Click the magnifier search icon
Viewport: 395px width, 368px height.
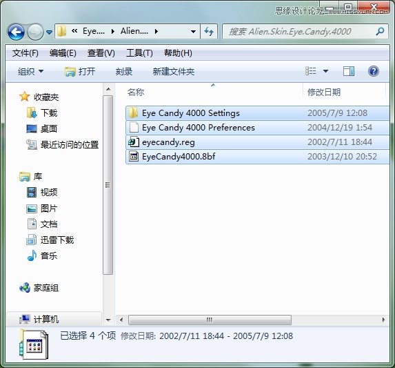(x=380, y=31)
